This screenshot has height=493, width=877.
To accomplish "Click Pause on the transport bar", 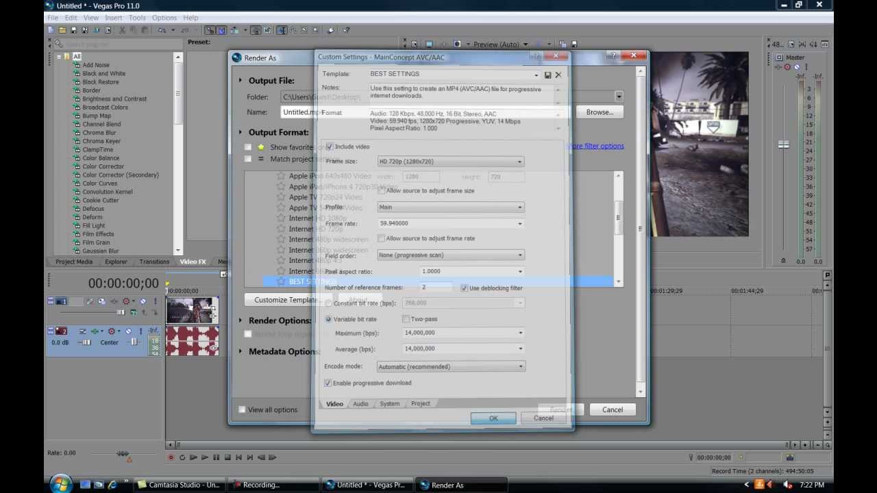I will point(216,457).
